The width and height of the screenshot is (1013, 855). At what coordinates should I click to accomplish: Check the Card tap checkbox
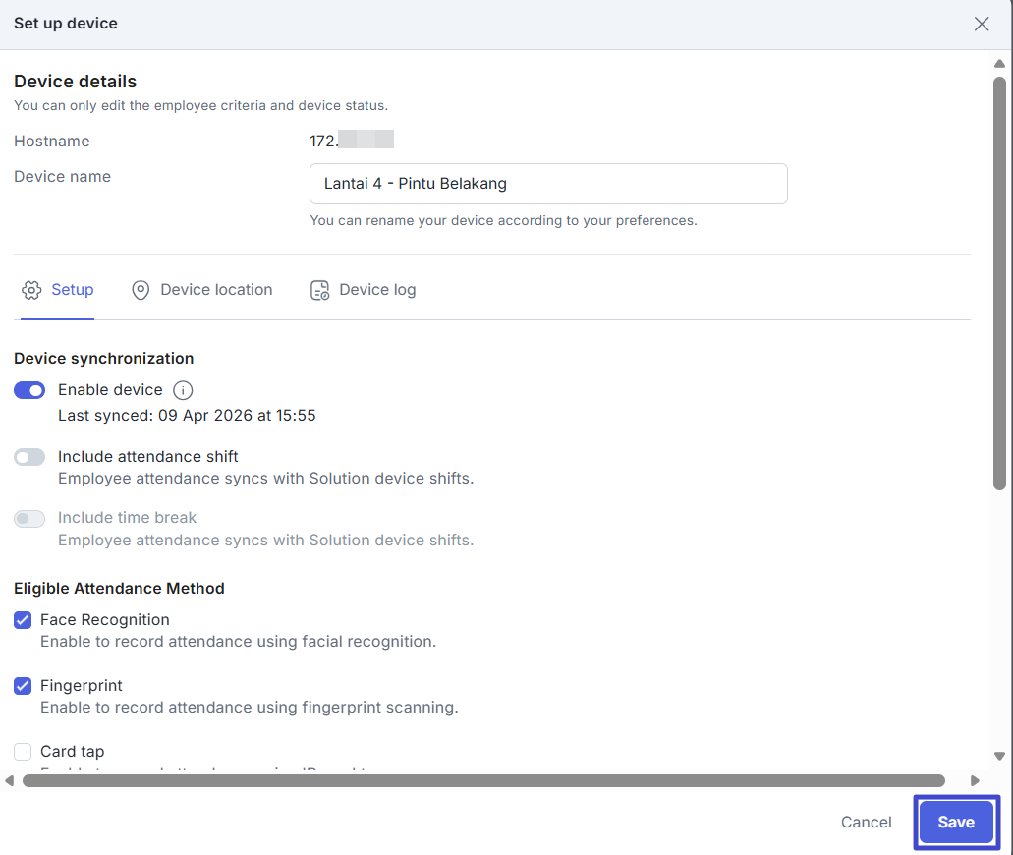23,752
